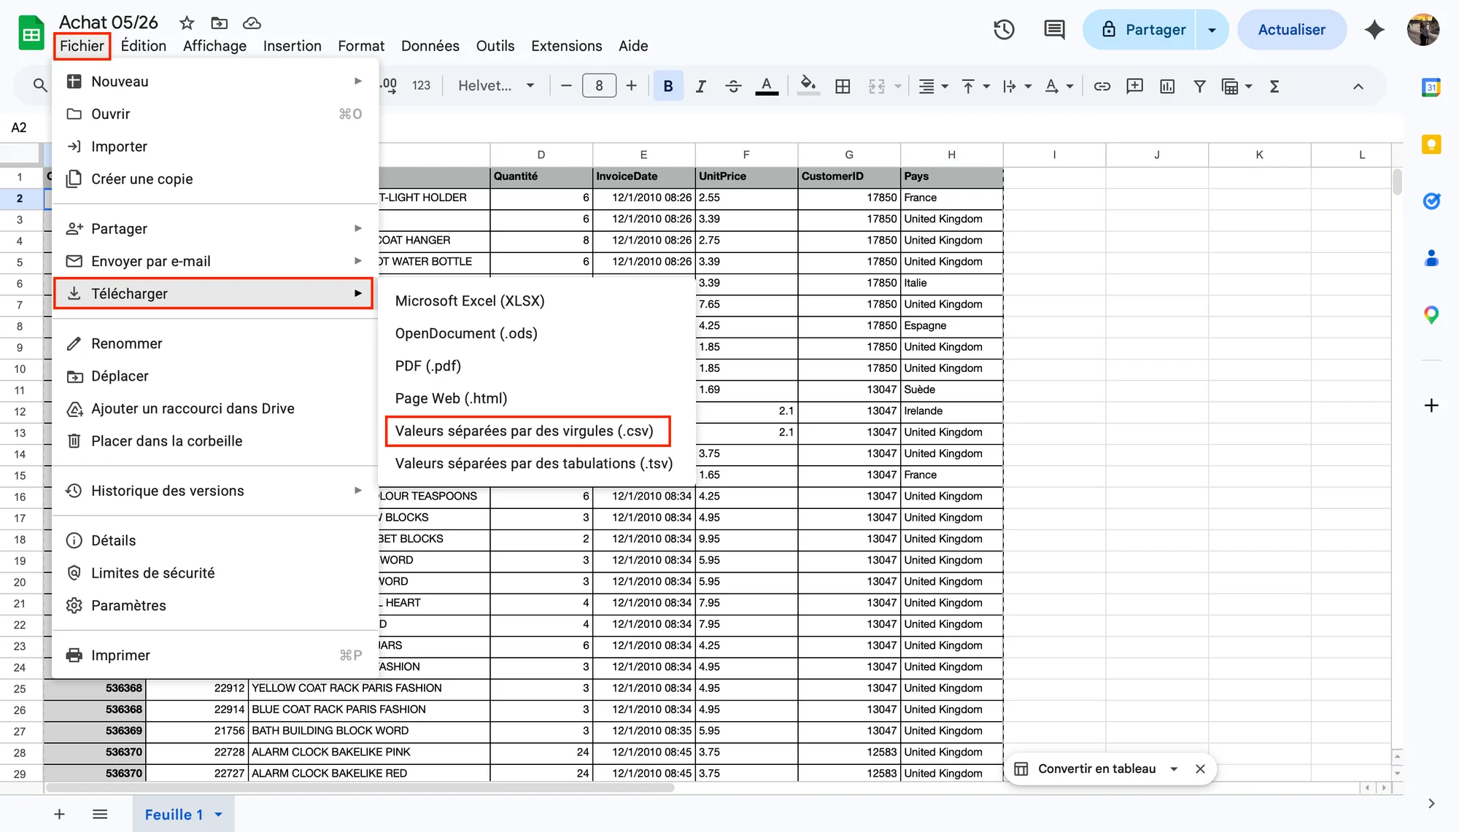Toggle bold formatting button
This screenshot has height=832, width=1459.
point(668,86)
